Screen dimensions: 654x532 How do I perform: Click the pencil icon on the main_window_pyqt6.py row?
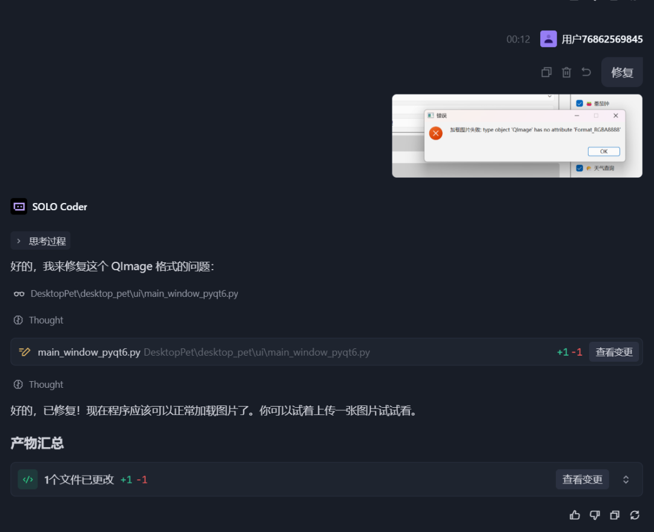point(24,351)
